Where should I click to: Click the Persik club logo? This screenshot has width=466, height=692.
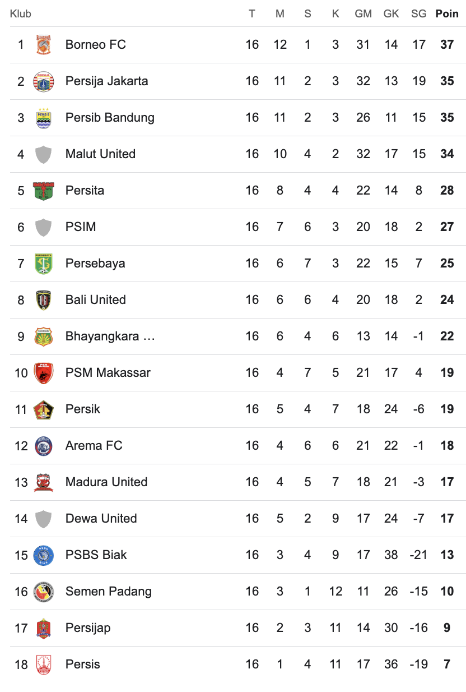(x=43, y=409)
